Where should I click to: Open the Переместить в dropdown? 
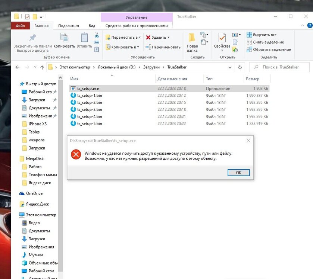point(123,38)
